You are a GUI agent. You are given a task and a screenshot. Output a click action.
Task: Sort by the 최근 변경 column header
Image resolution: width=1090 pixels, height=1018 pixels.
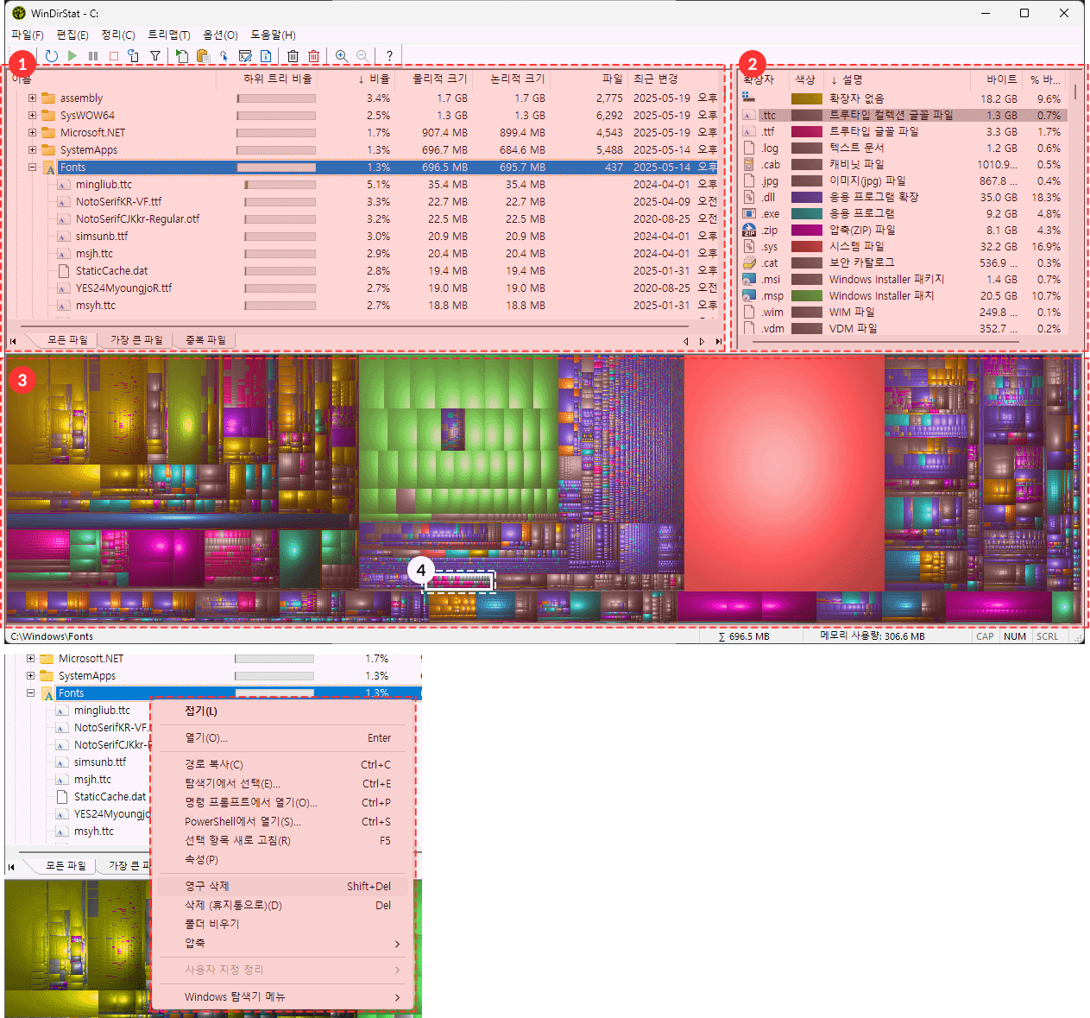(x=673, y=79)
